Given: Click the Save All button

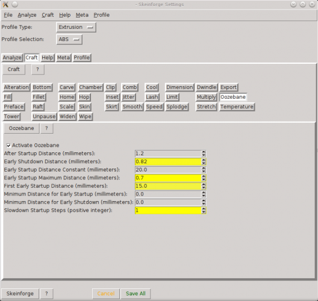Looking at the screenshot, I should (x=136, y=294).
